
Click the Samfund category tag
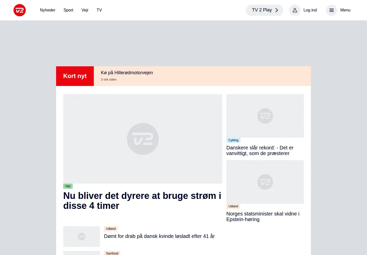[112, 253]
